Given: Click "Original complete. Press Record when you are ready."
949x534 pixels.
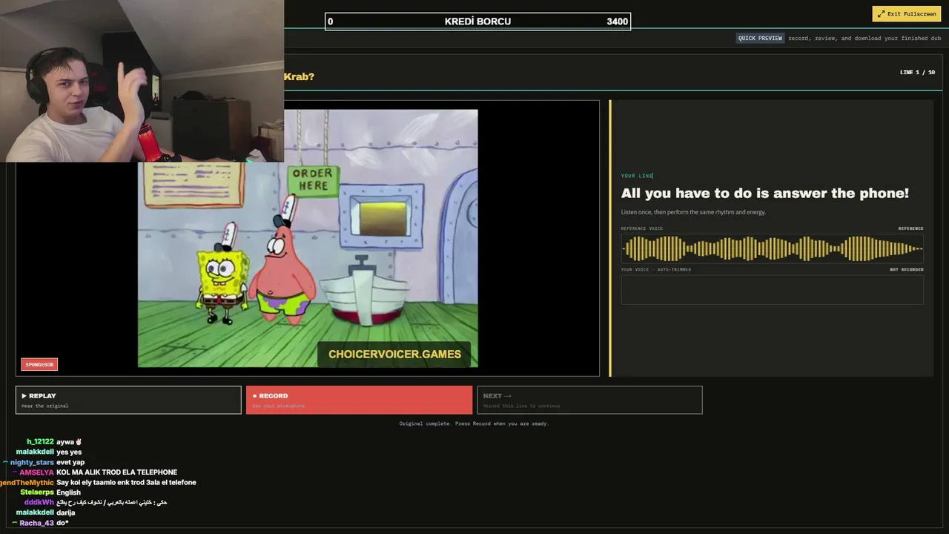Looking at the screenshot, I should pos(474,423).
